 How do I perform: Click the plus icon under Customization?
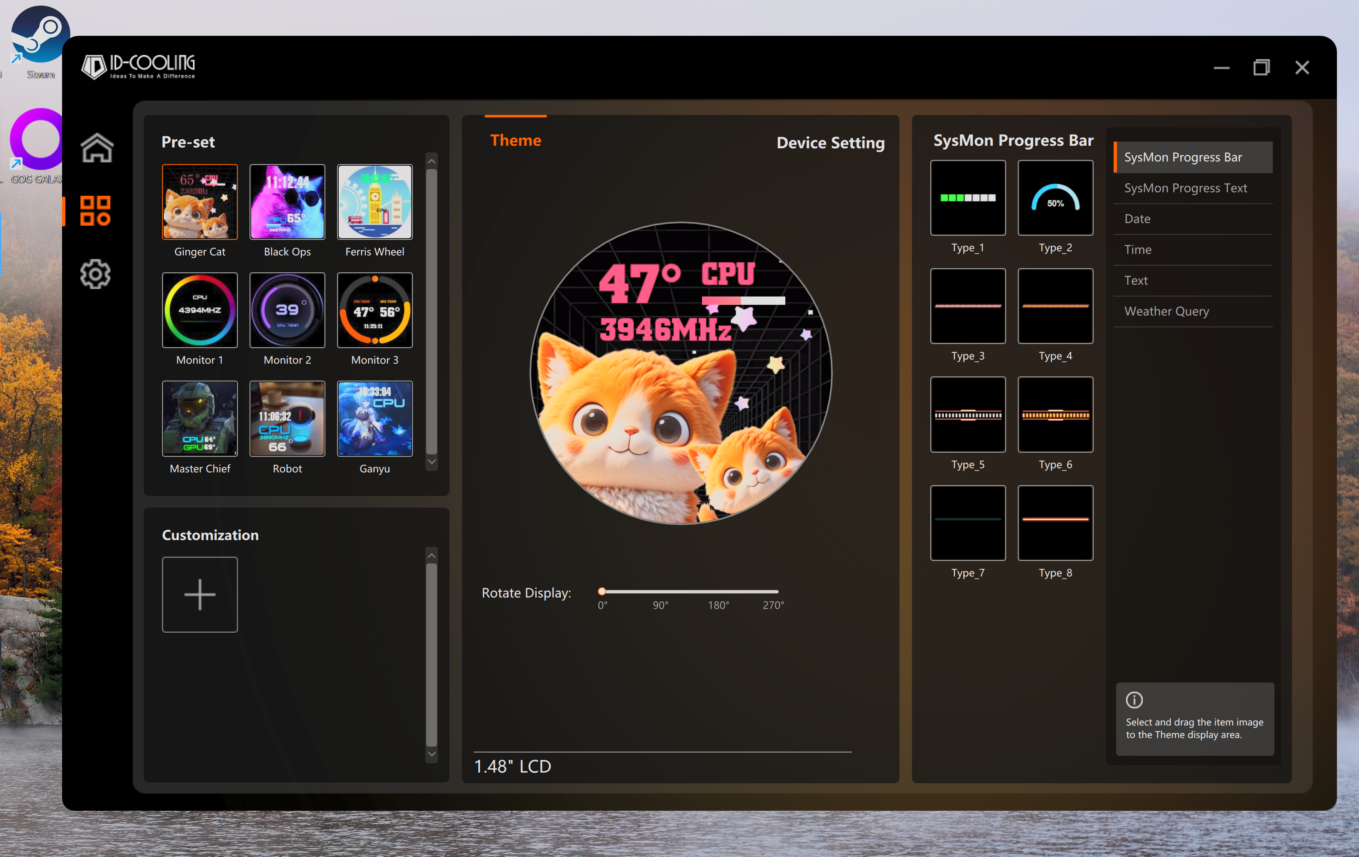(200, 594)
